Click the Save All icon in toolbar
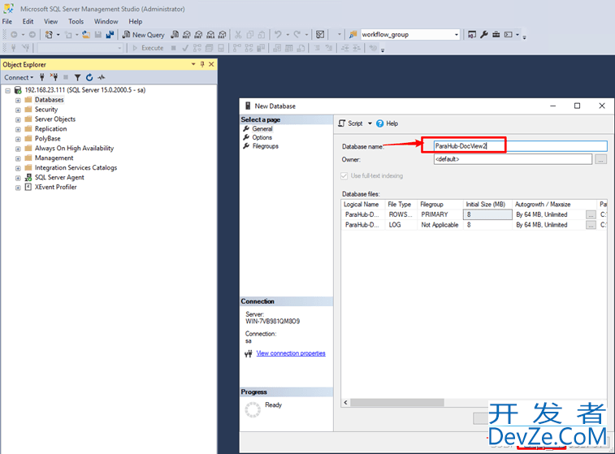615x454 pixels. (110, 35)
